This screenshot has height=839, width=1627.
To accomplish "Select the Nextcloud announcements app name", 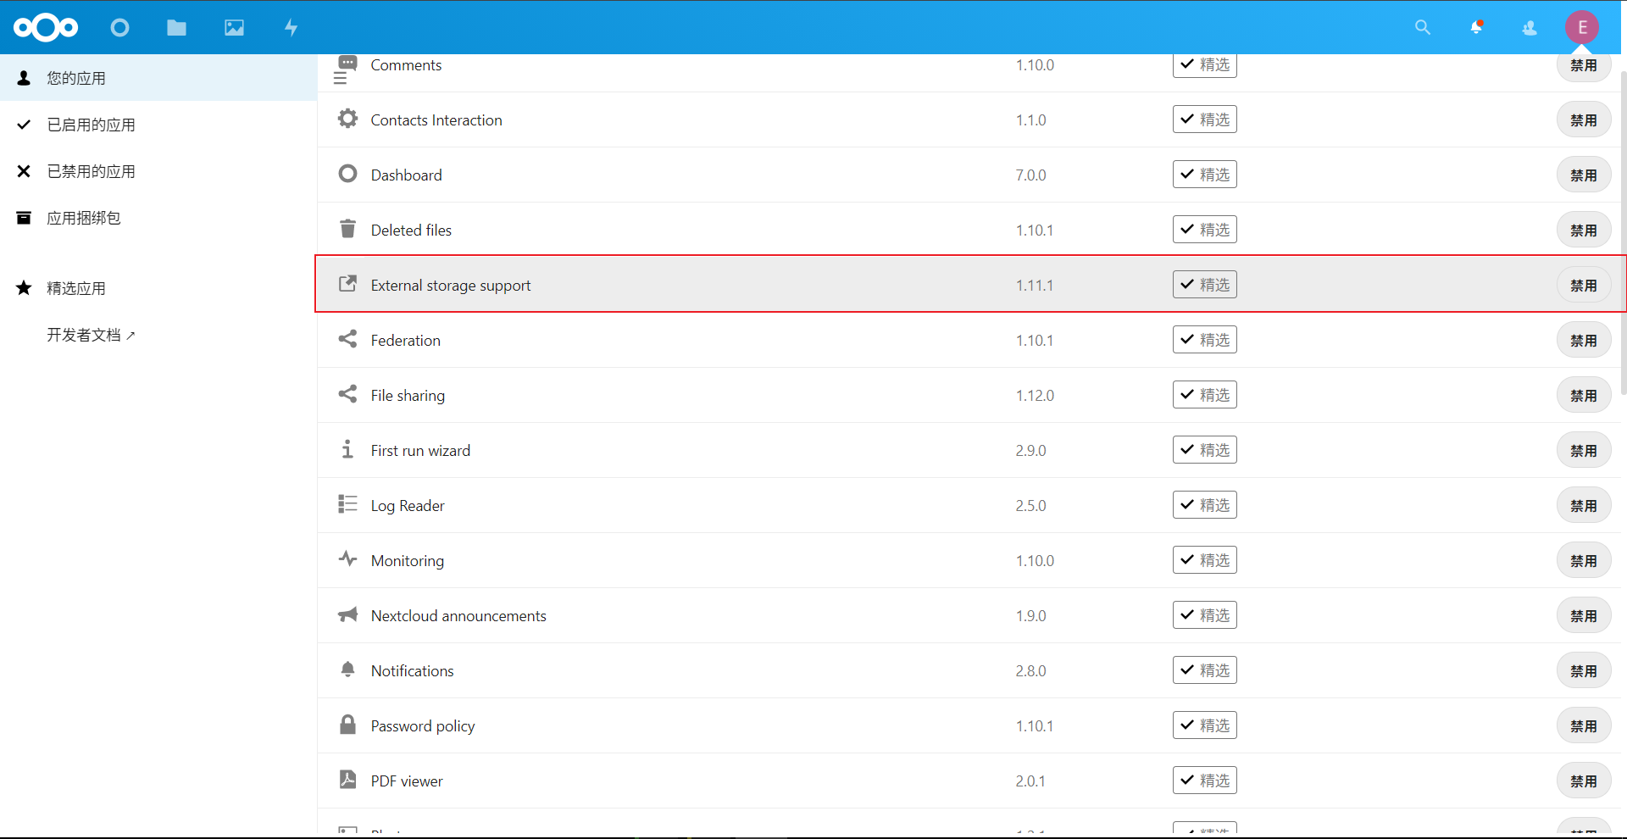I will coord(458,616).
